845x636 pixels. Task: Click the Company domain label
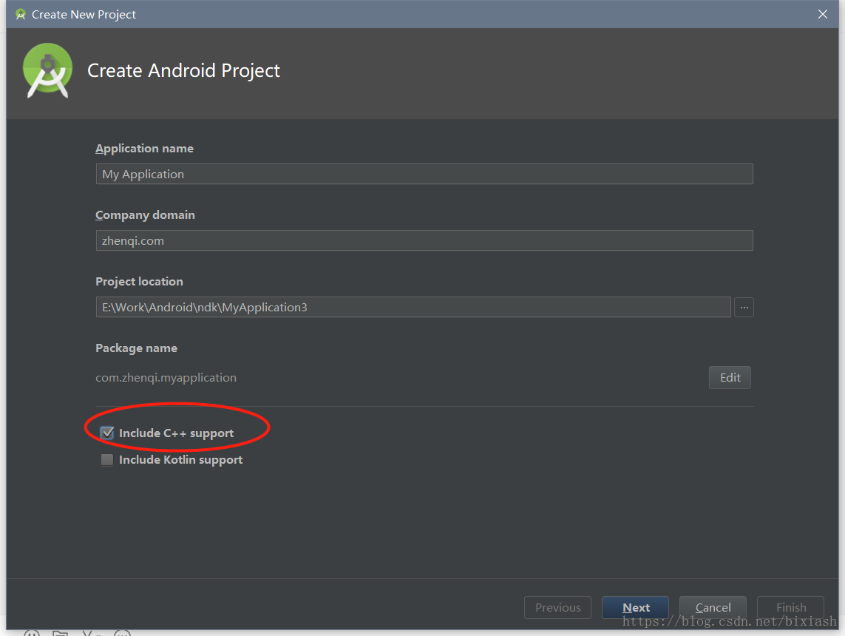click(x=145, y=215)
